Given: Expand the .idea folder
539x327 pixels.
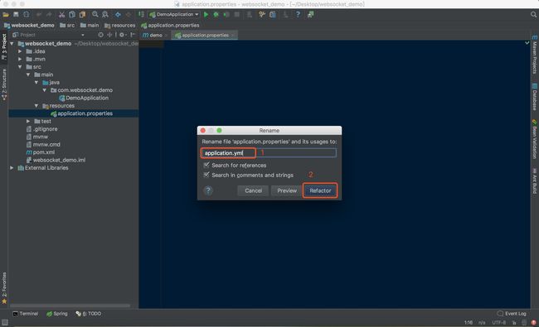Looking at the screenshot, I should pyautogui.click(x=20, y=51).
